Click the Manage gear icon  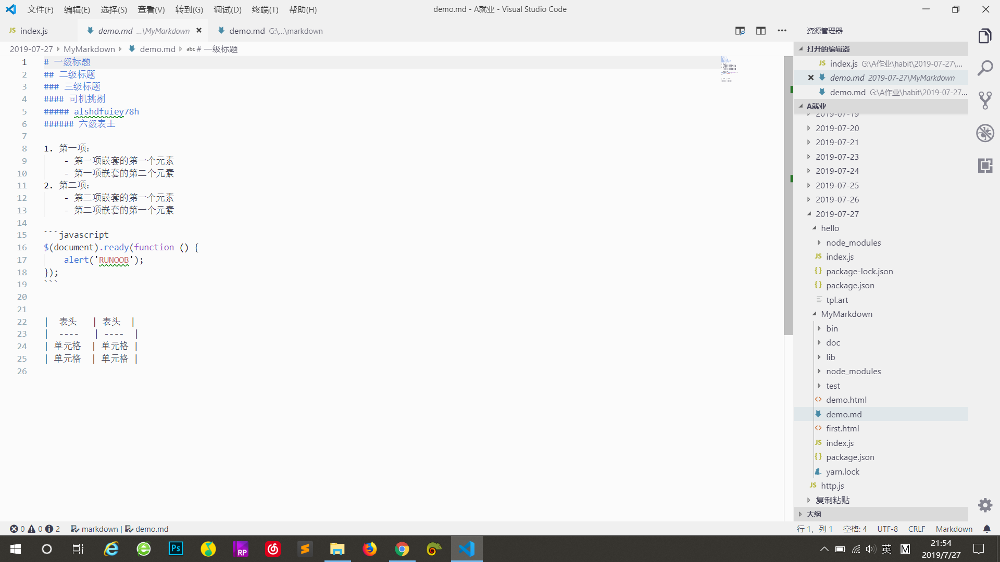[985, 505]
